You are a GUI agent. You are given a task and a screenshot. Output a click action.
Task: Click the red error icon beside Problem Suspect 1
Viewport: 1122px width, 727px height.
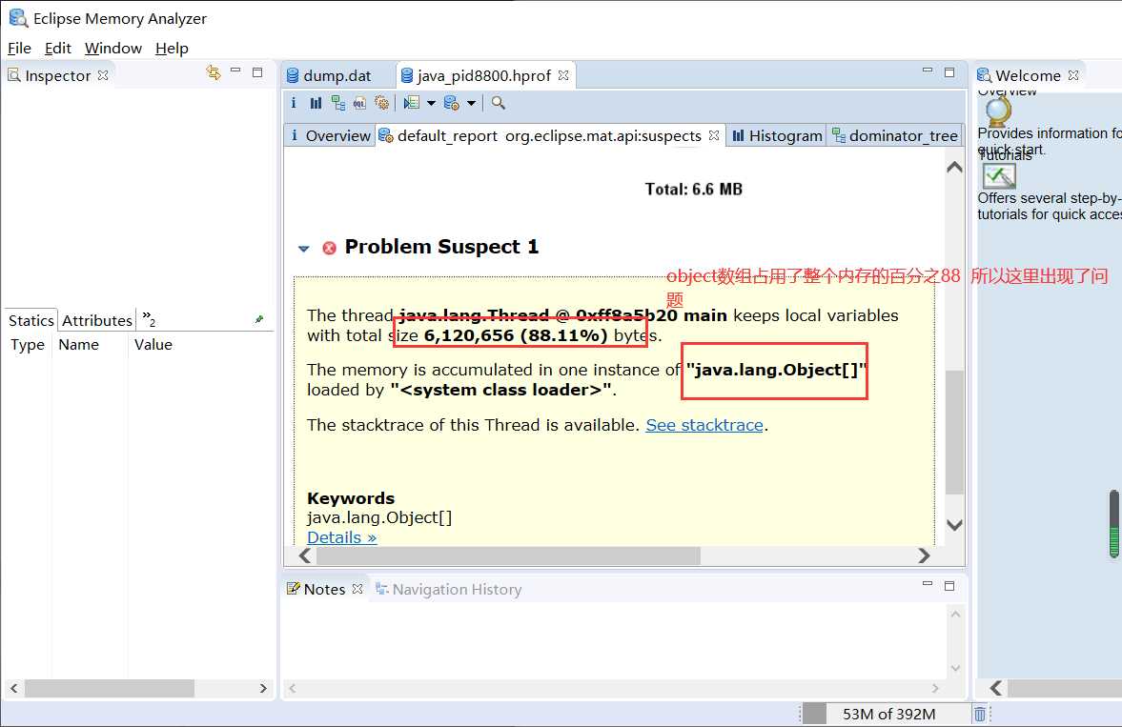pos(329,248)
